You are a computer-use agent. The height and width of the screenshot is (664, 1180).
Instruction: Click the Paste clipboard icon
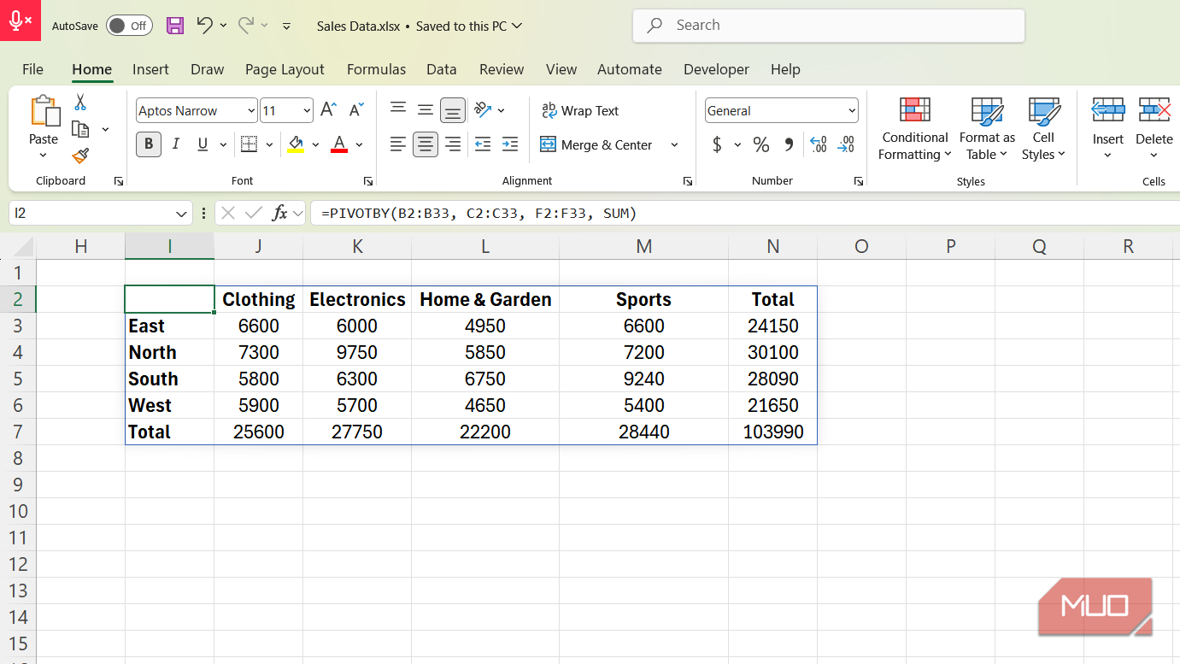click(44, 111)
